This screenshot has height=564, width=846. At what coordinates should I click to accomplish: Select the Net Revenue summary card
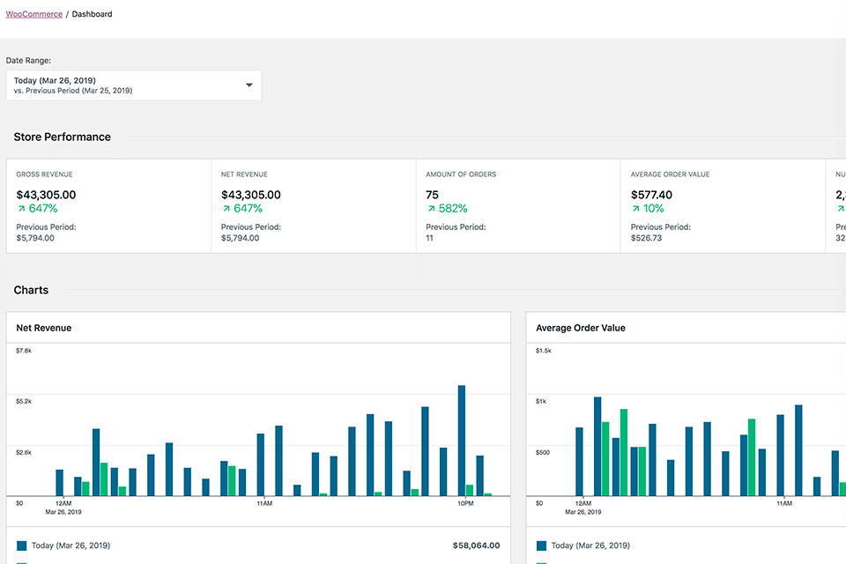tap(313, 206)
